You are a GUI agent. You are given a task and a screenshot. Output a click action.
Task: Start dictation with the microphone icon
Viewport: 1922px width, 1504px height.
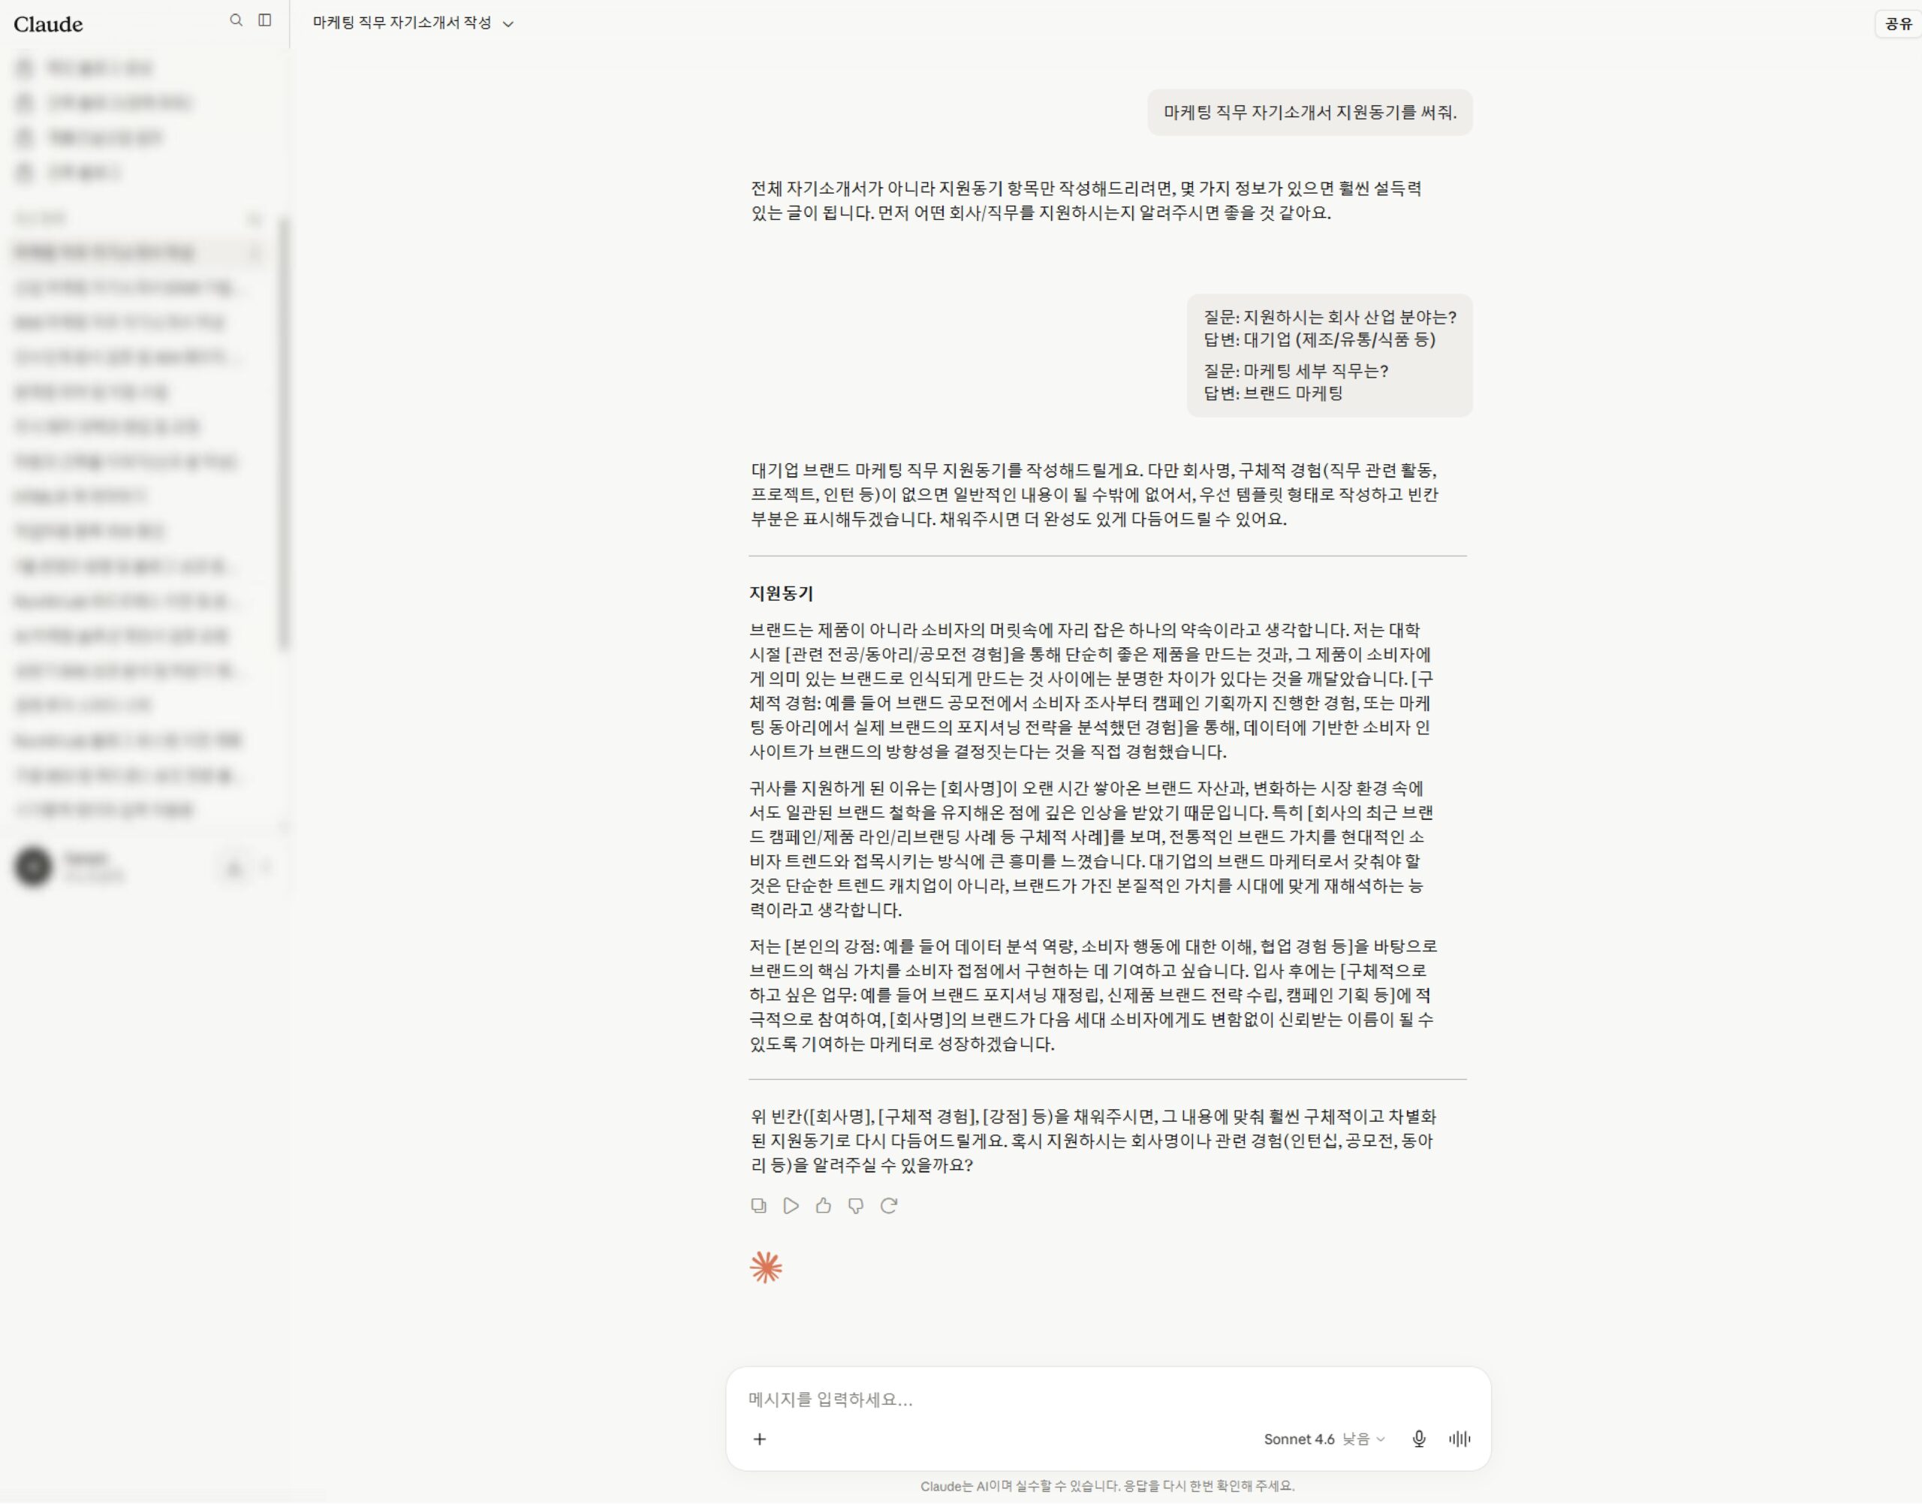1419,1439
